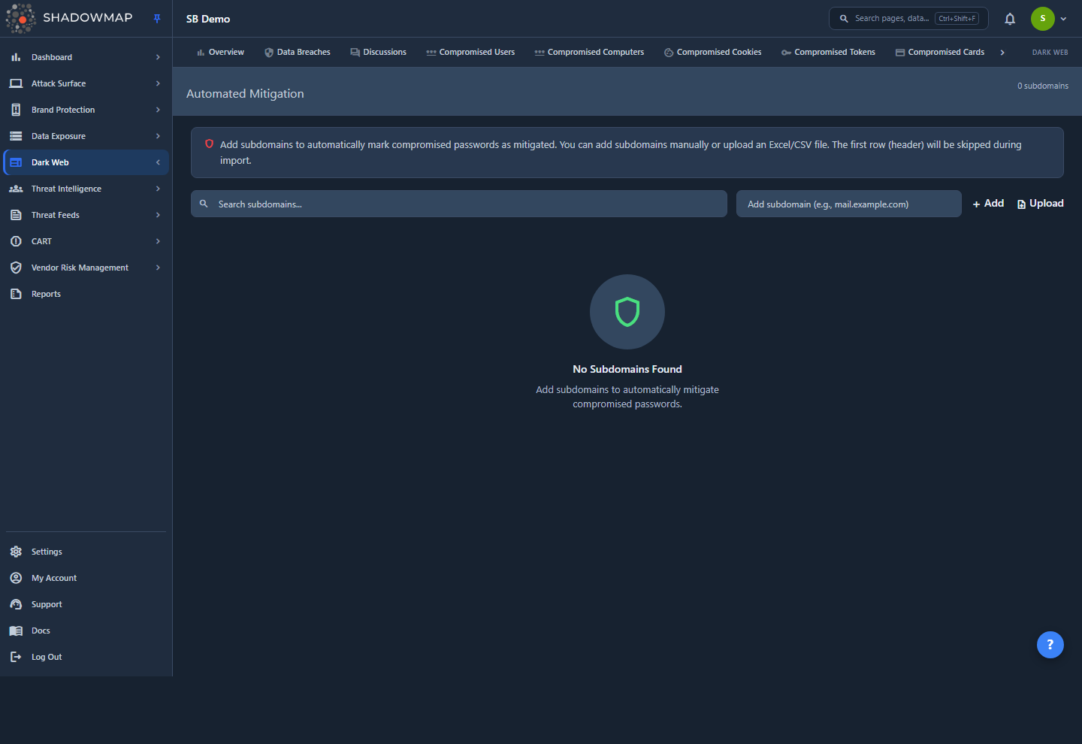Click the CART circle icon
Viewport: 1082px width, 744px height.
pos(16,241)
